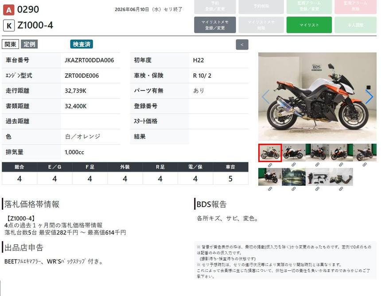Image resolution: width=381 pixels, height=296 pixels.
Task: Click the BDS報告 section heading
Action: pos(211,204)
